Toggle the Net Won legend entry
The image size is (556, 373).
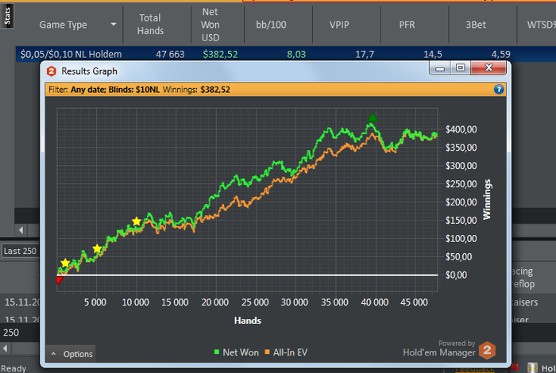click(x=237, y=352)
